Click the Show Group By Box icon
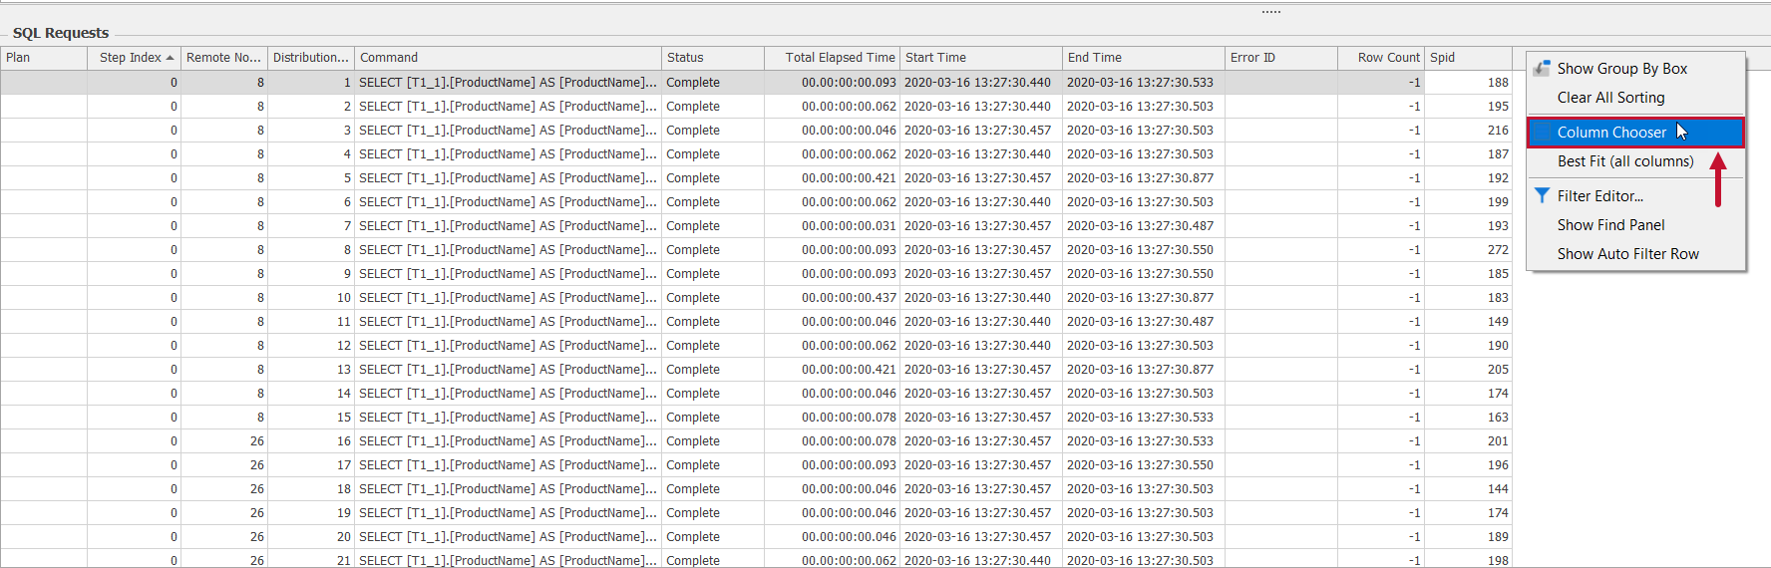This screenshot has height=568, width=1771. click(x=1542, y=69)
